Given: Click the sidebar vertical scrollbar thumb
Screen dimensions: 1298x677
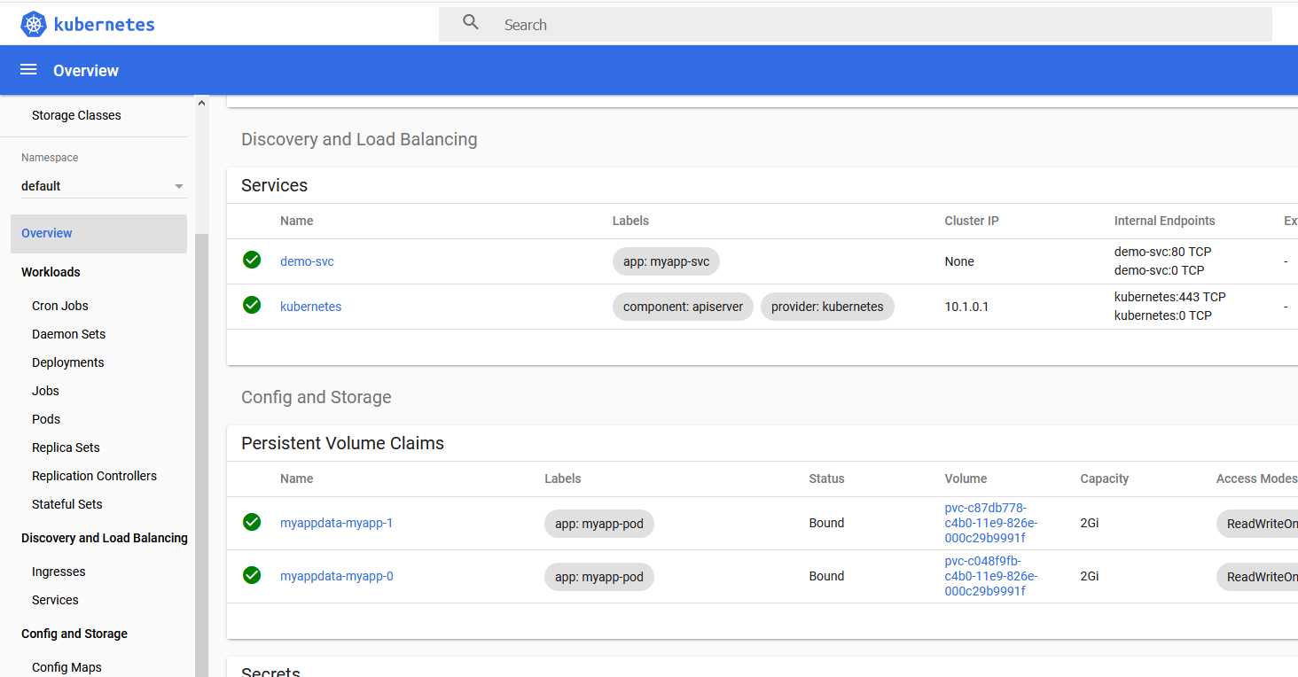Looking at the screenshot, I should 202,455.
